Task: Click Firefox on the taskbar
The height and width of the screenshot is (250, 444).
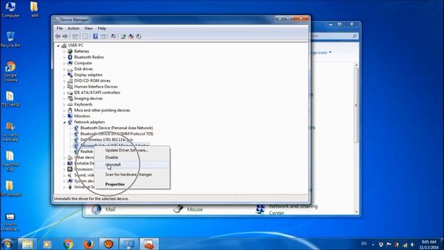Action: (x=88, y=244)
